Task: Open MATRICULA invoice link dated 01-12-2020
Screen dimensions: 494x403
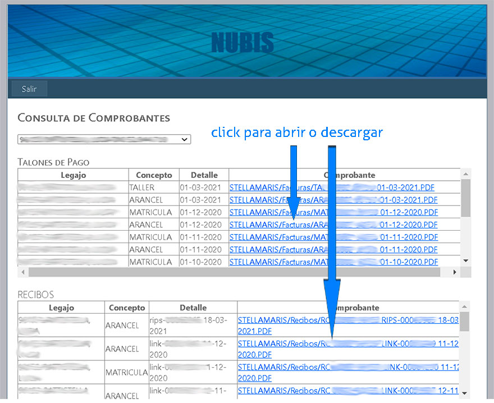Action: 333,212
